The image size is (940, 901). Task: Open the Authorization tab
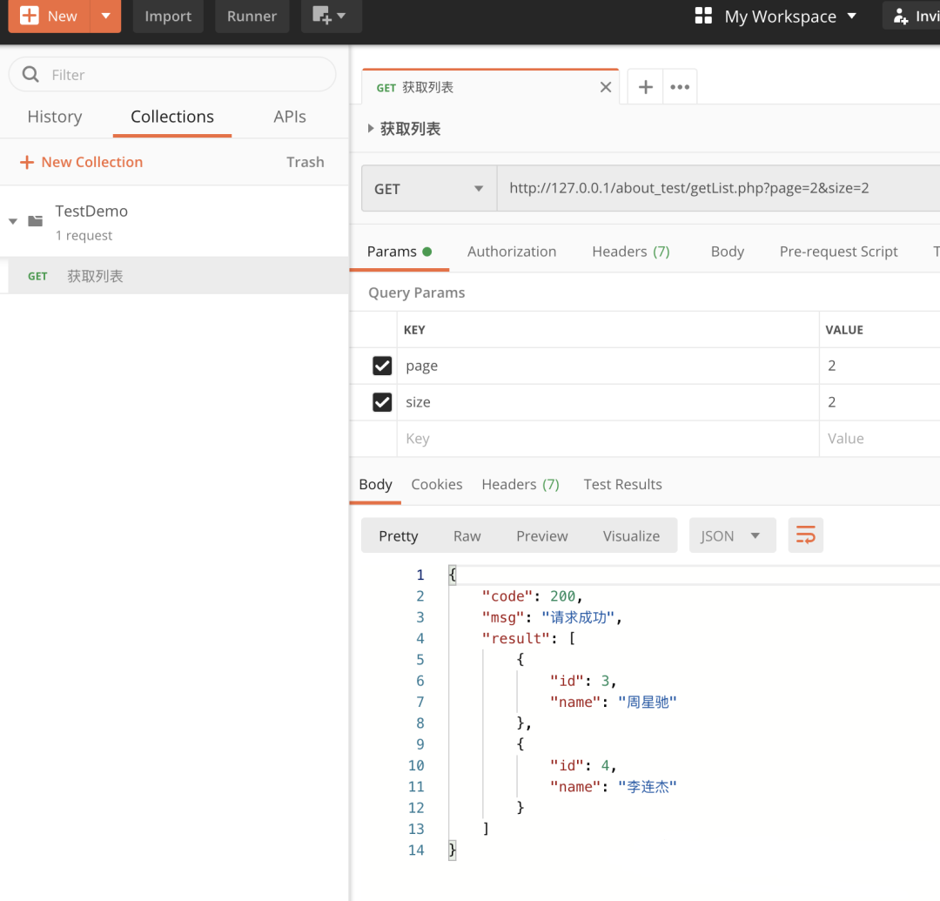(512, 252)
